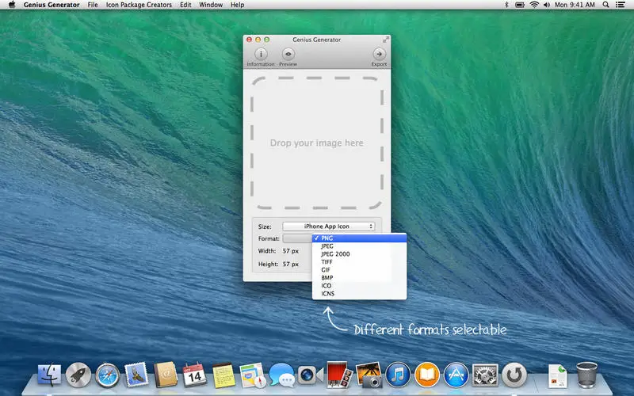Click the yellow minimize window button
The height and width of the screenshot is (396, 634).
(x=258, y=40)
